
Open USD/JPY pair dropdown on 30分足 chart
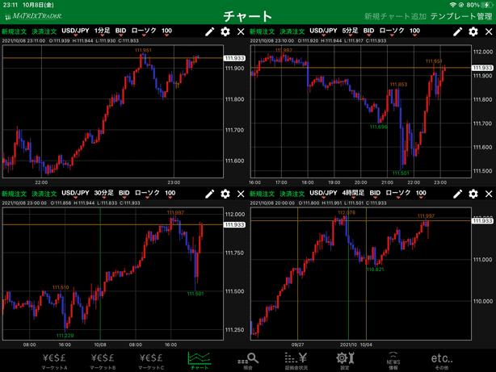[75, 193]
